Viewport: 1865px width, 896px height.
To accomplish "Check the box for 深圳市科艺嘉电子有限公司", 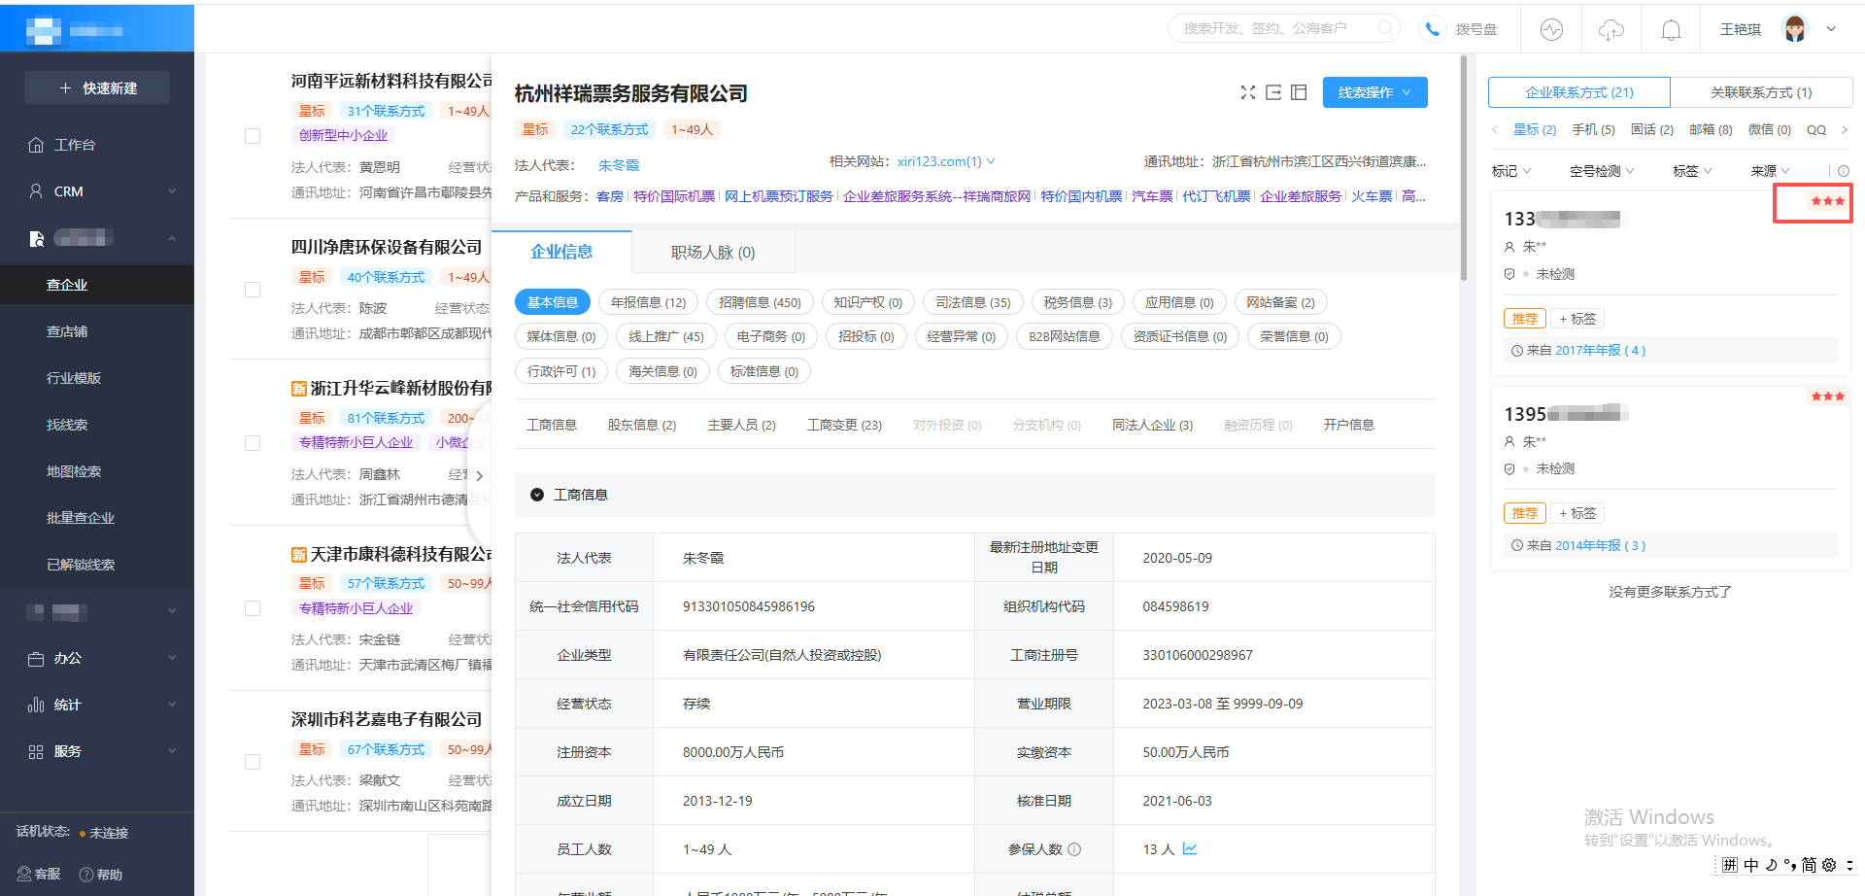I will coord(253,762).
